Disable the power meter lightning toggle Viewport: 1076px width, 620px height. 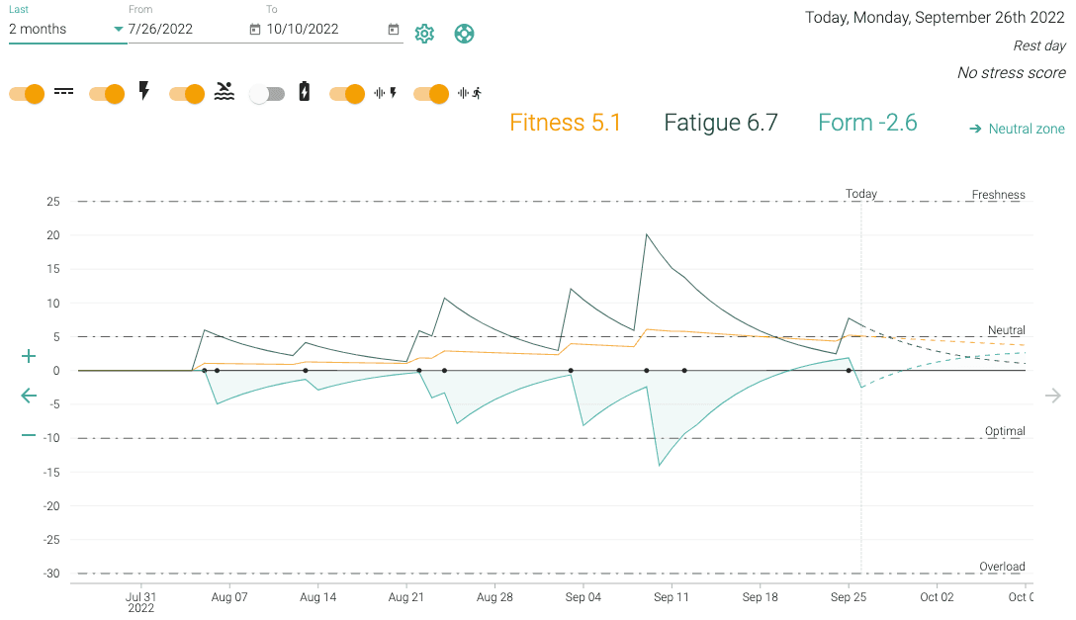pos(107,94)
